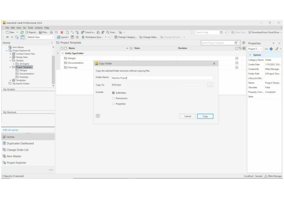The height and width of the screenshot is (199, 284).
Task: Click the Copy button
Action: tap(205, 116)
